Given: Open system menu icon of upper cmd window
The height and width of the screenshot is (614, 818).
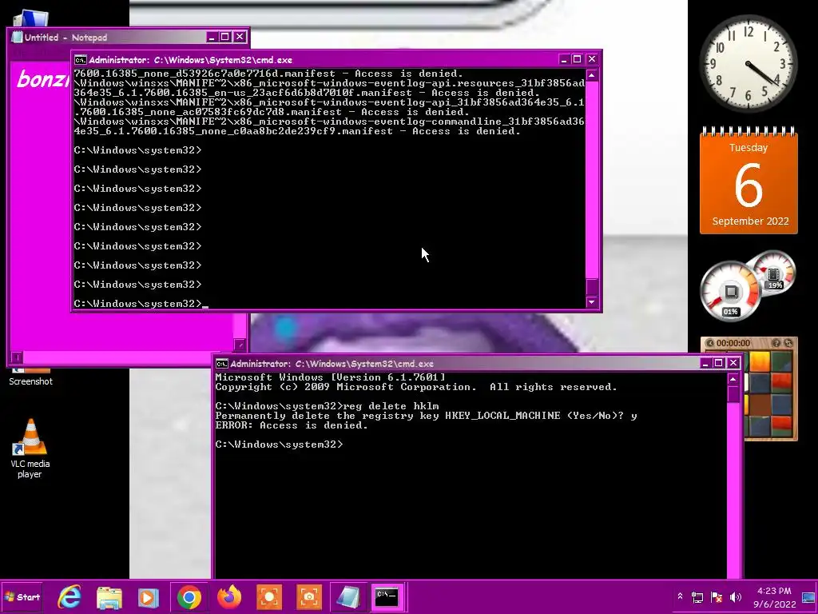Looking at the screenshot, I should [x=80, y=59].
